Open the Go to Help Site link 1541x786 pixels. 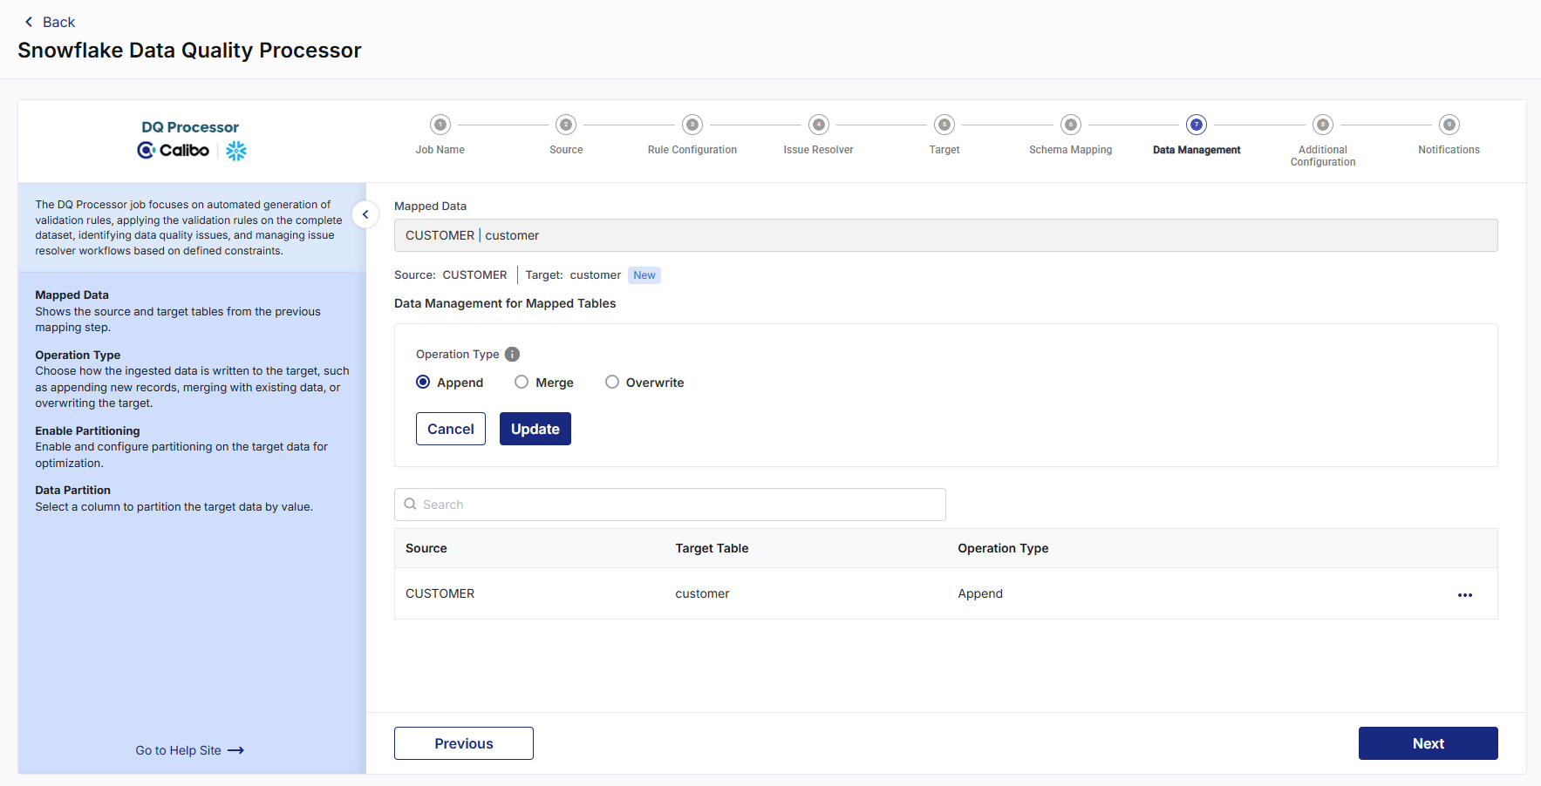tap(189, 750)
